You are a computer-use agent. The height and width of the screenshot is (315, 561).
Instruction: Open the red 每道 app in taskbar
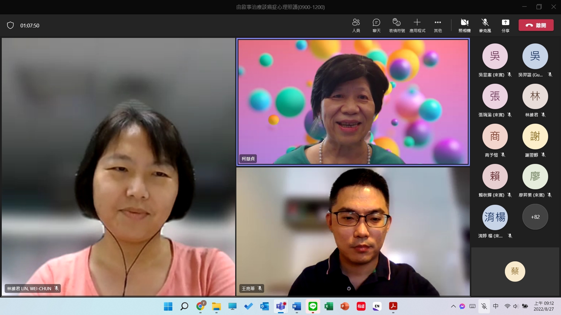tap(361, 306)
